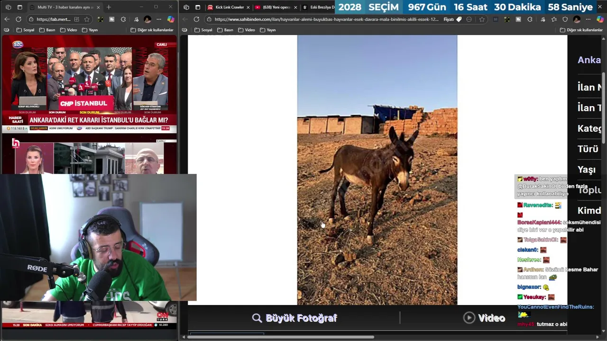The image size is (607, 341).
Task: Click the donkey listing photo
Action: (377, 170)
